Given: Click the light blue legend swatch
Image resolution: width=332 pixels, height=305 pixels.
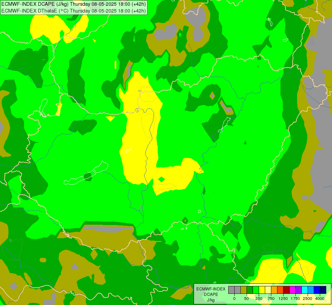Looking at the screenshot, I should click(x=311, y=290).
